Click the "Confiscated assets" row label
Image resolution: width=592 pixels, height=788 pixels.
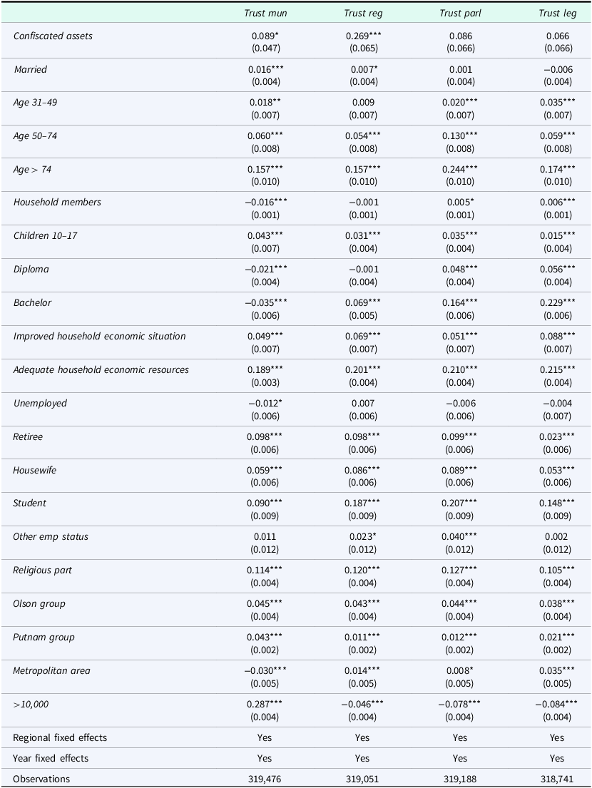click(x=53, y=36)
